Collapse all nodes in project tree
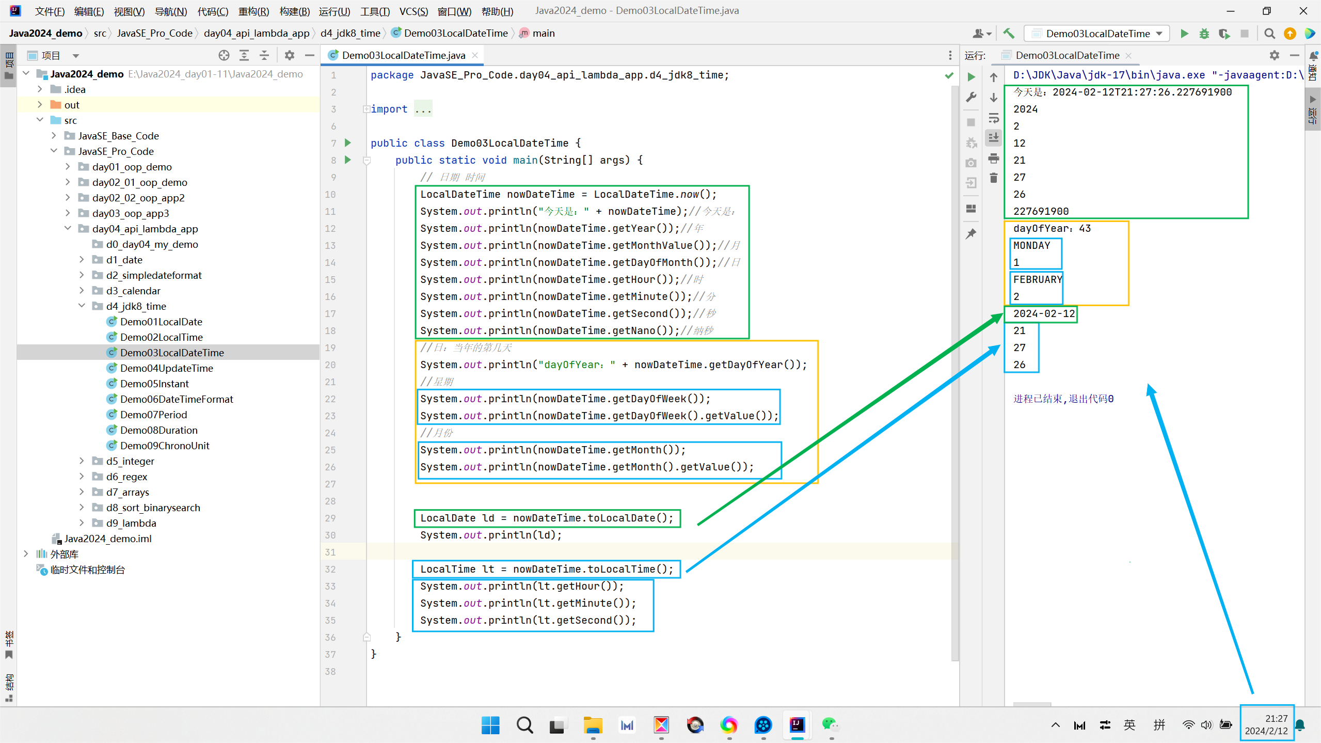 click(x=264, y=55)
